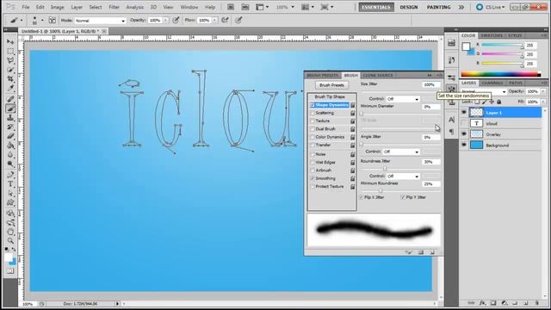Select the Crop tool

[x=10, y=79]
